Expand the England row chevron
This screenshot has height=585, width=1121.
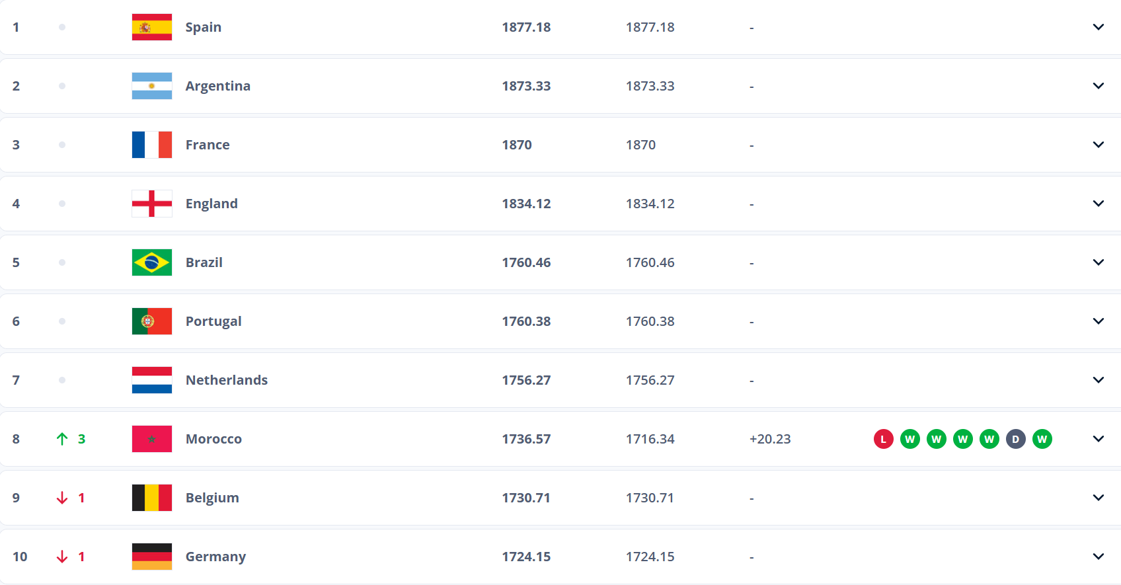[1099, 204]
